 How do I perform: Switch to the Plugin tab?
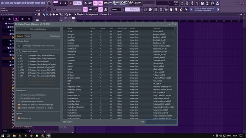pyautogui.click(x=27, y=36)
